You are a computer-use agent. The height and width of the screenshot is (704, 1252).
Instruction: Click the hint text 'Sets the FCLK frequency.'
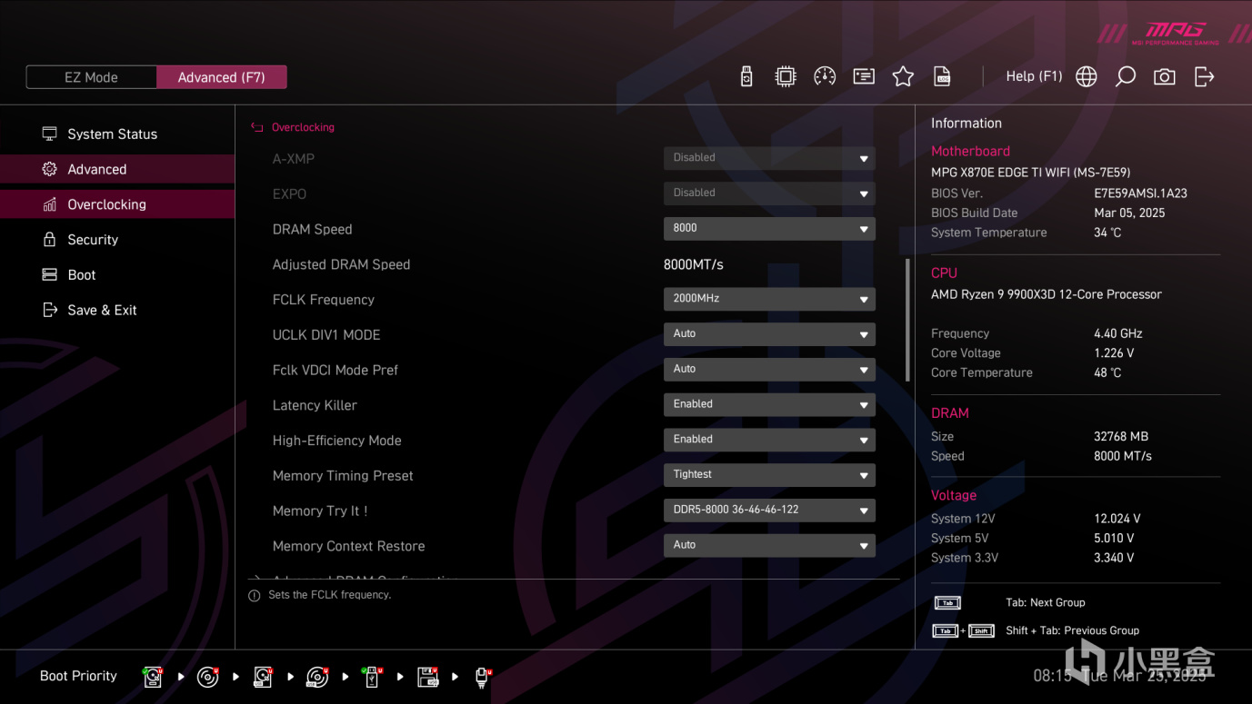click(330, 595)
